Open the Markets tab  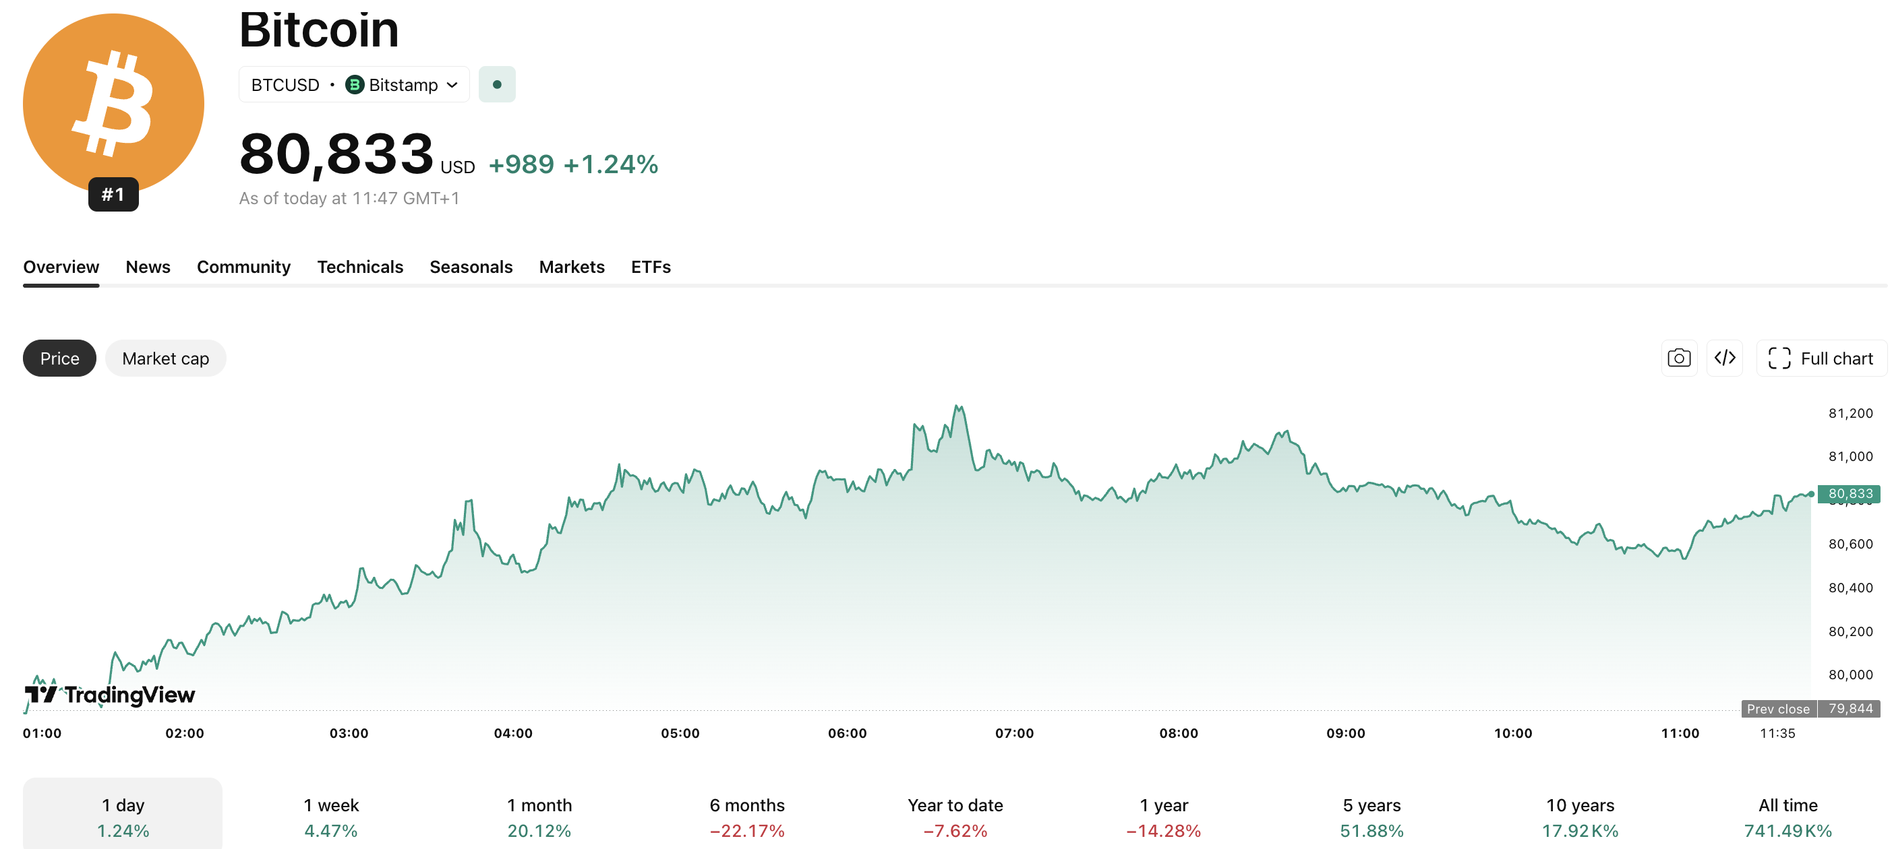pyautogui.click(x=571, y=267)
